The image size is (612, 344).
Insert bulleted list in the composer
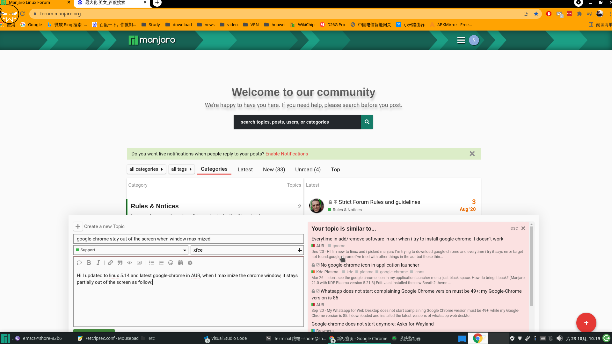151,263
